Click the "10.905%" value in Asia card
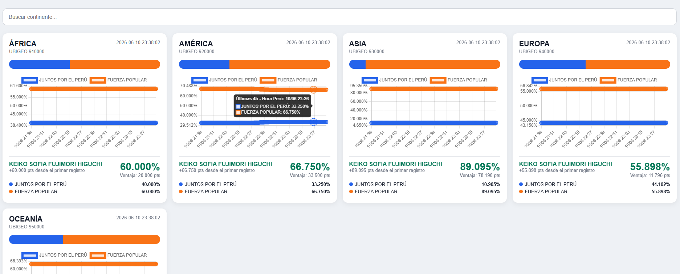This screenshot has height=274, width=680. (x=491, y=185)
